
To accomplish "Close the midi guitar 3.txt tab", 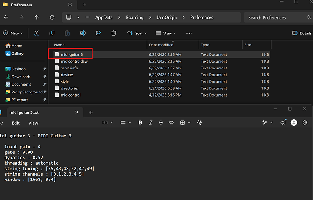I will click(x=77, y=112).
